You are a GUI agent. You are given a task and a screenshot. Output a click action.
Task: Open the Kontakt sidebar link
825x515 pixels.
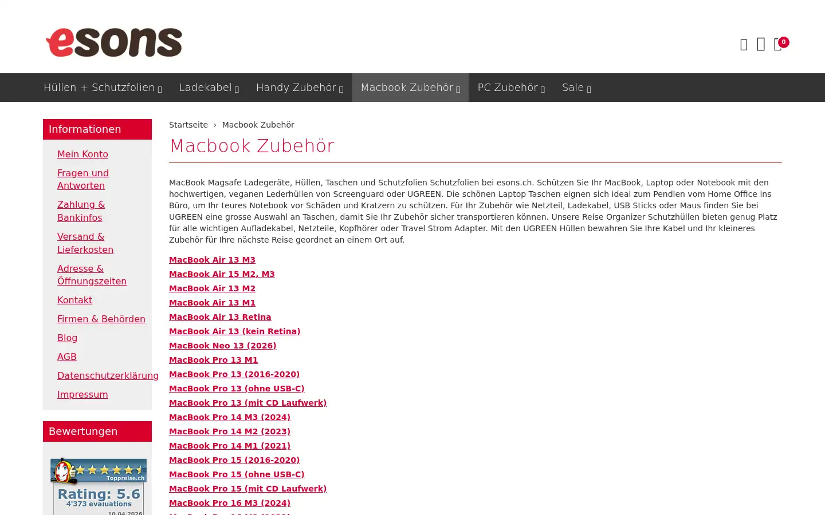[74, 300]
